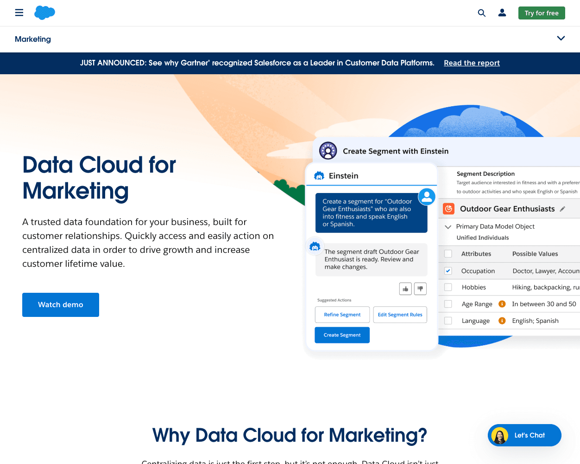Click the Einstein astronaut avatar icon
Viewport: 580px width, 464px height.
pyautogui.click(x=328, y=151)
